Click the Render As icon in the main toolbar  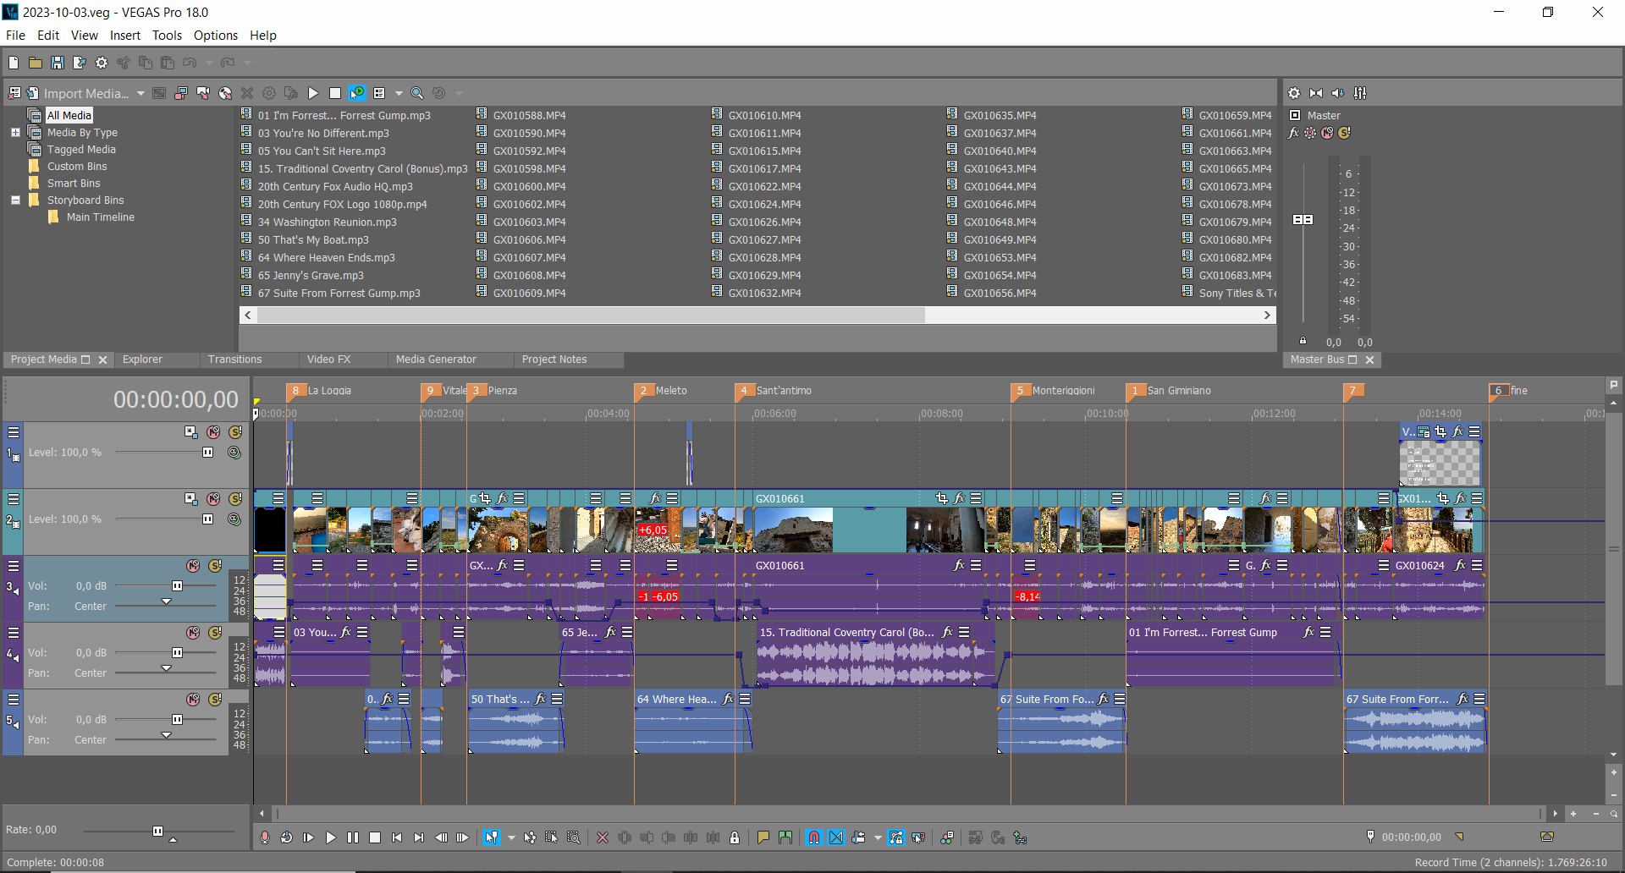(80, 63)
